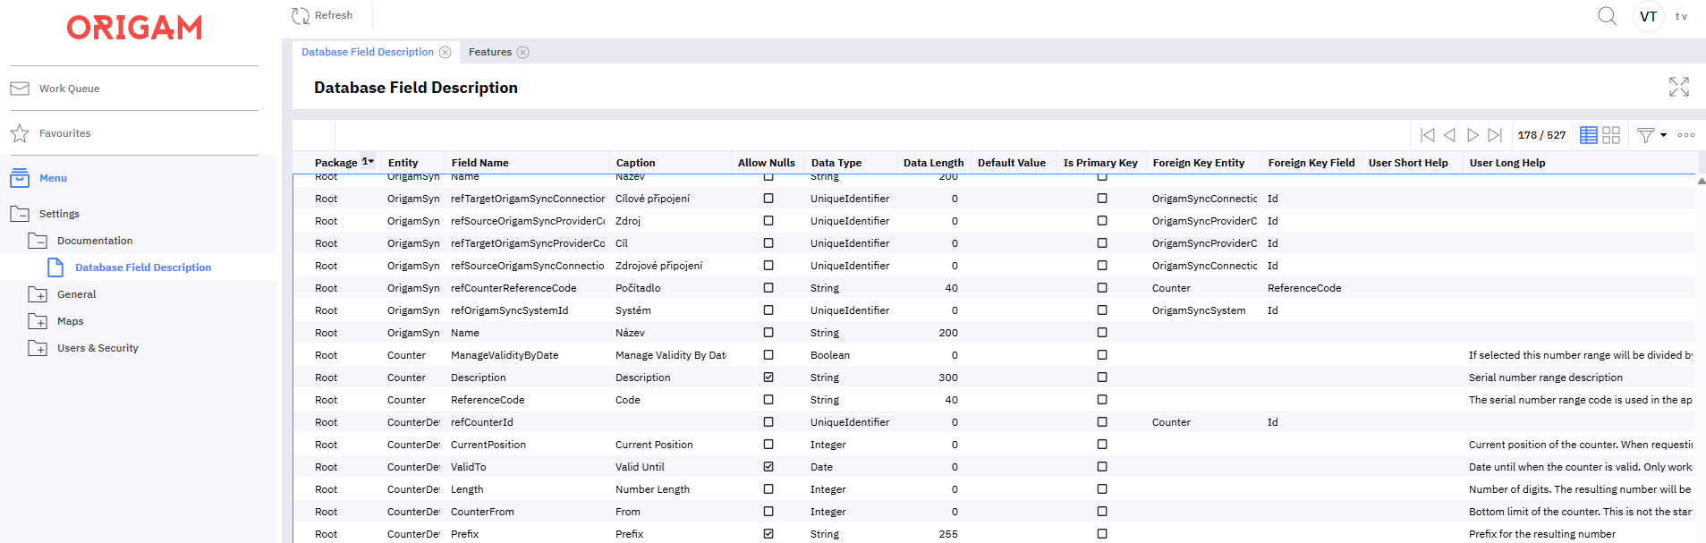
Task: Collapse the Settings folder
Action: click(20, 214)
